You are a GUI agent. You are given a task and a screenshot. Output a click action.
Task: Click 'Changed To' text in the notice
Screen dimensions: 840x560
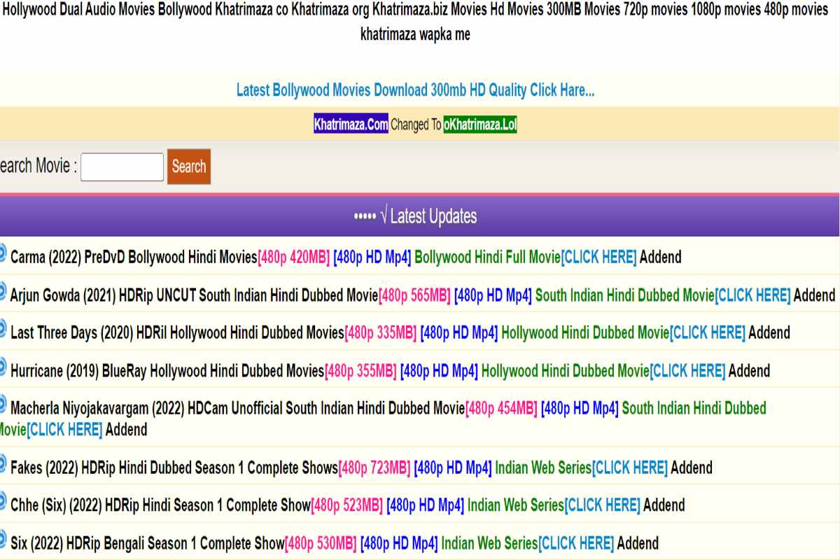(416, 125)
